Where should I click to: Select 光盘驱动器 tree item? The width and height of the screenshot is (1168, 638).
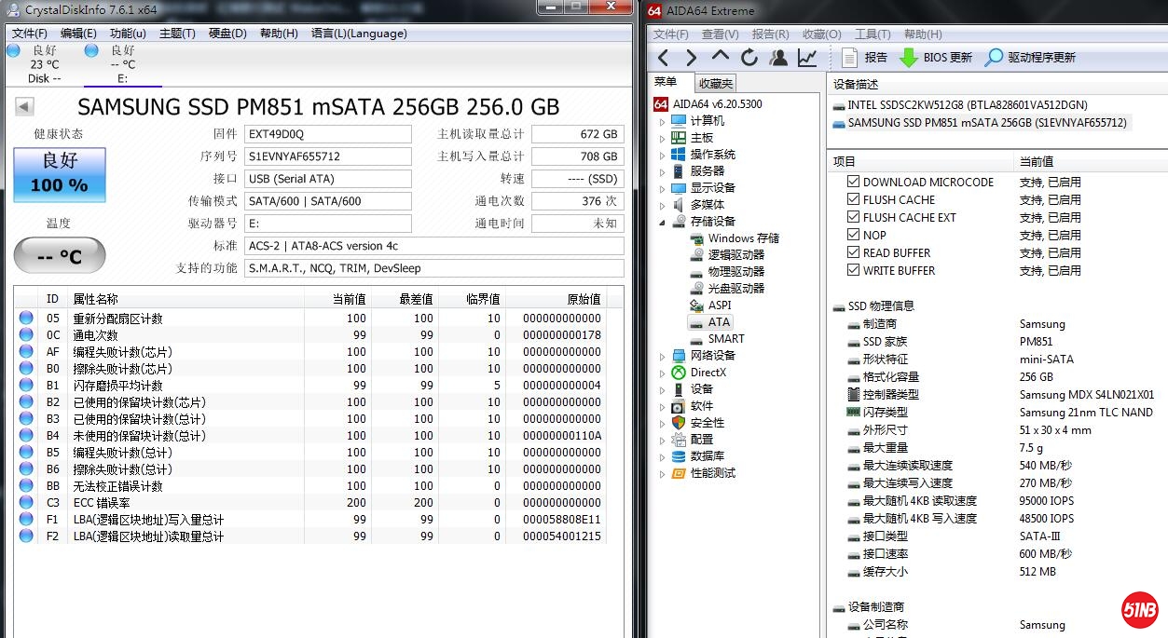[x=735, y=289]
